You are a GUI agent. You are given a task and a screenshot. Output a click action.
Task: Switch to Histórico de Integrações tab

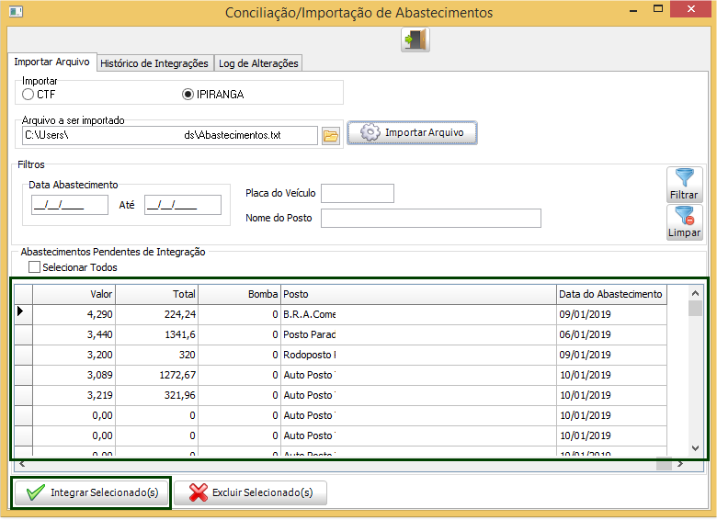[x=154, y=63]
